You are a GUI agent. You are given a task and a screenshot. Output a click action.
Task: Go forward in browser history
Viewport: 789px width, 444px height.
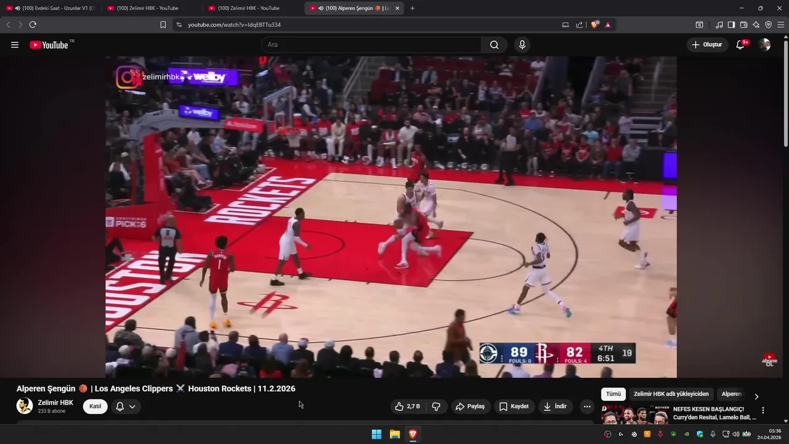click(20, 25)
